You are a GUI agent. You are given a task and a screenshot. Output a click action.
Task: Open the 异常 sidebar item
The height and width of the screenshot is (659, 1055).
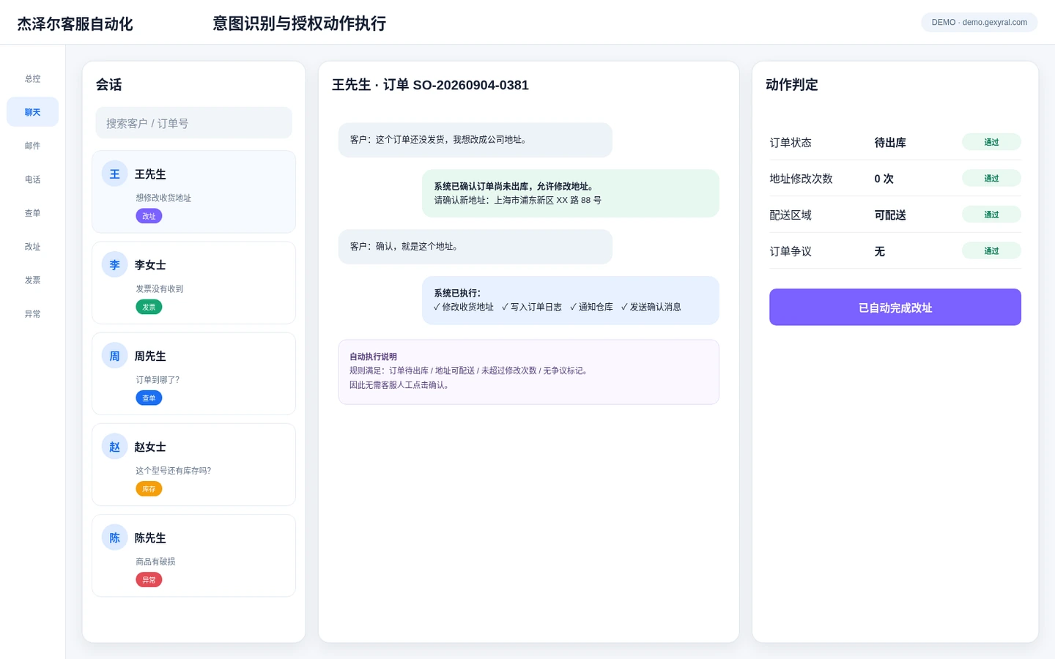click(x=32, y=314)
